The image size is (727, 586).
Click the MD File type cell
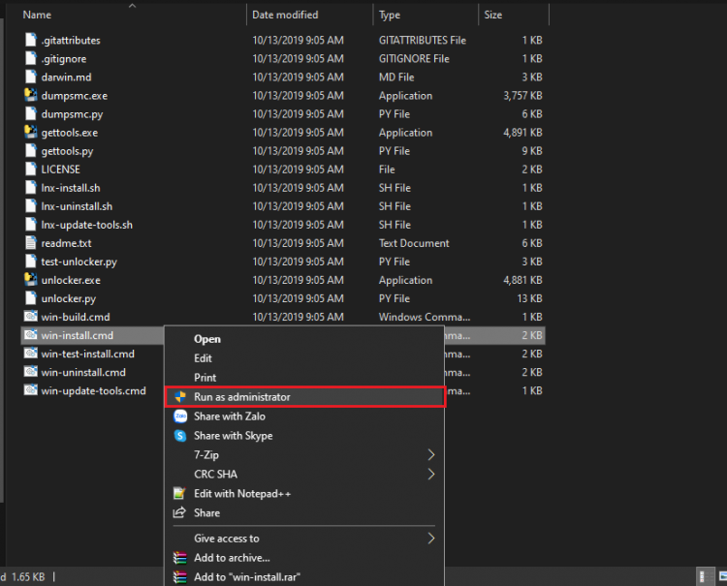pos(396,77)
